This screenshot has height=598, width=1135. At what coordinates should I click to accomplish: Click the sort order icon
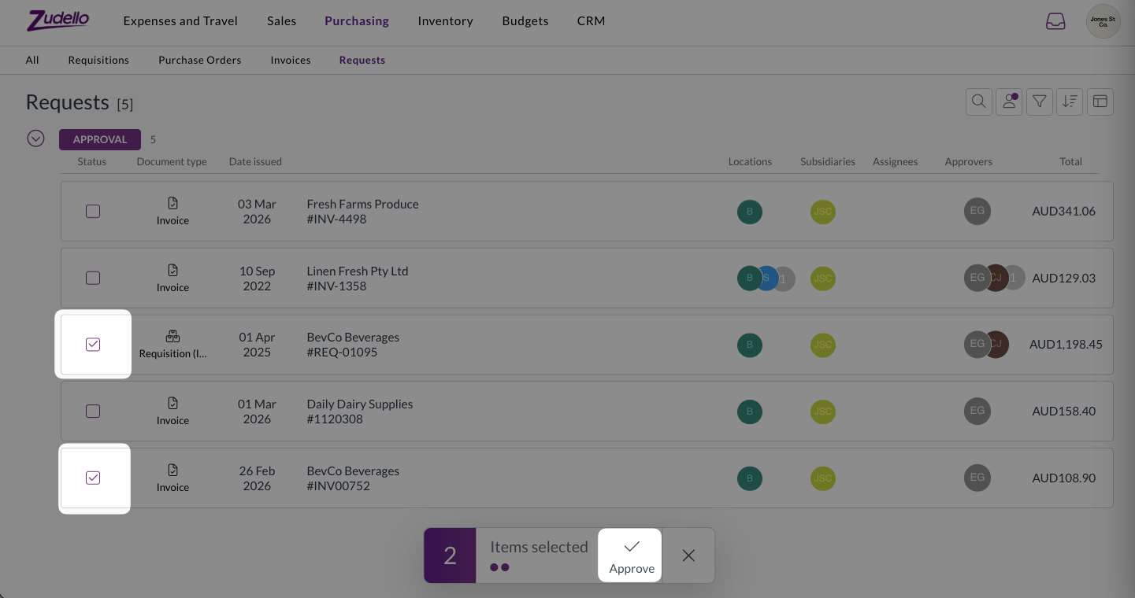click(x=1070, y=102)
